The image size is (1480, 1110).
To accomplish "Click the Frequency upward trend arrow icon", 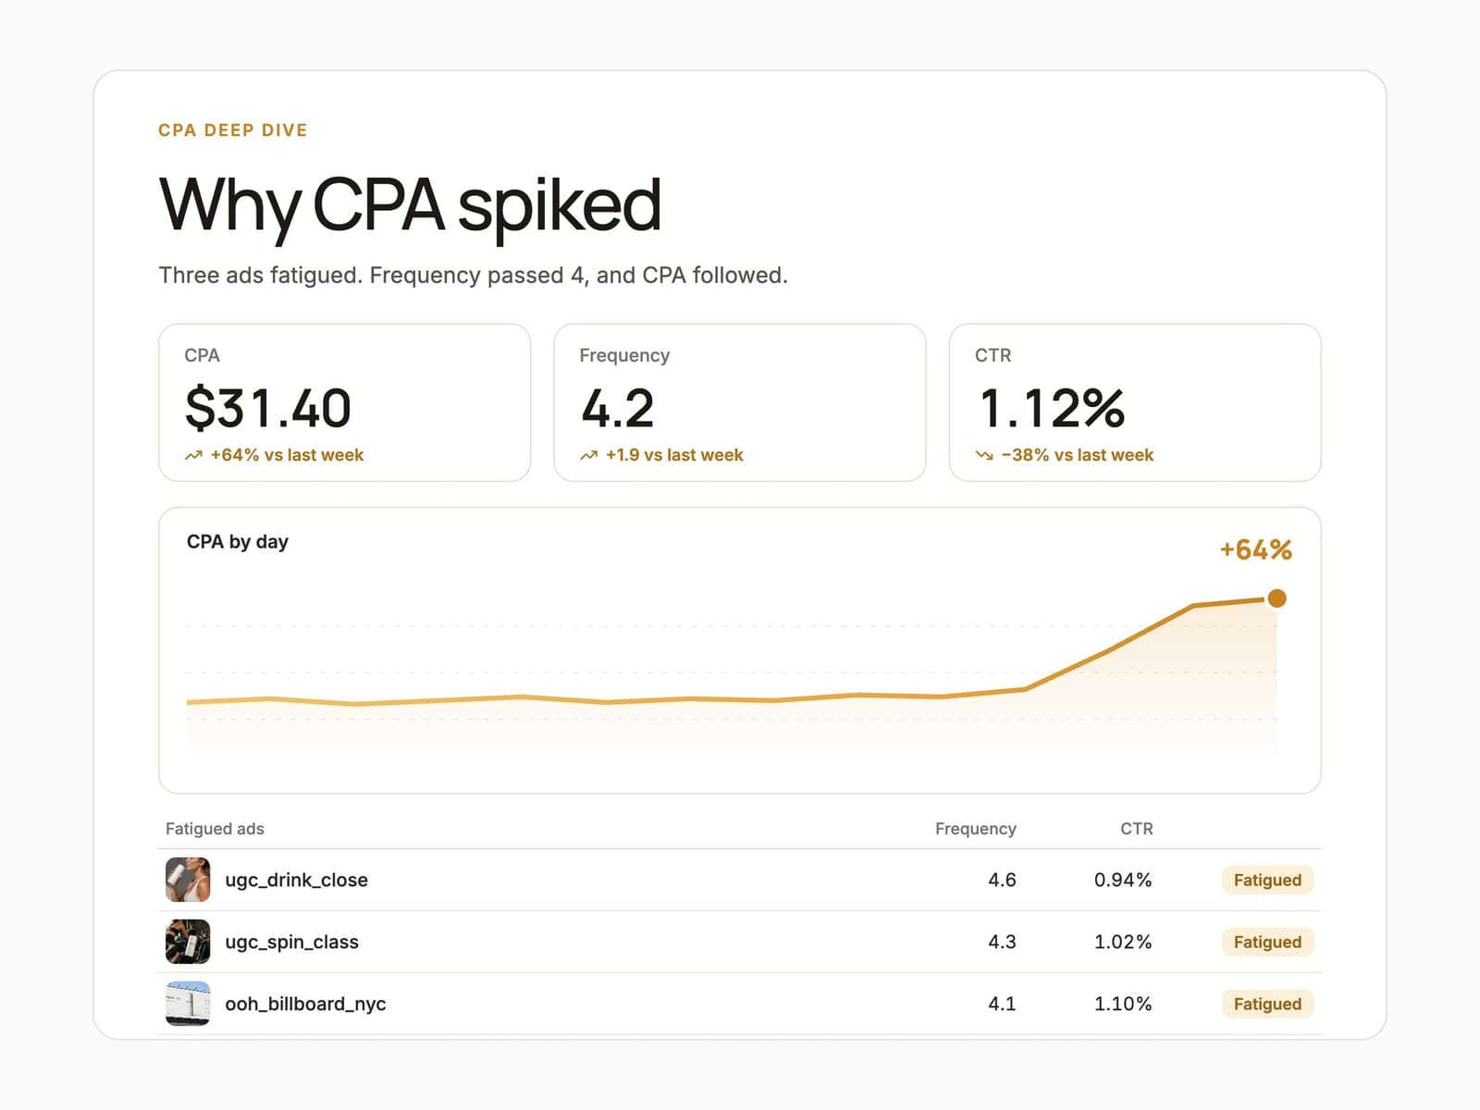I will click(x=588, y=455).
